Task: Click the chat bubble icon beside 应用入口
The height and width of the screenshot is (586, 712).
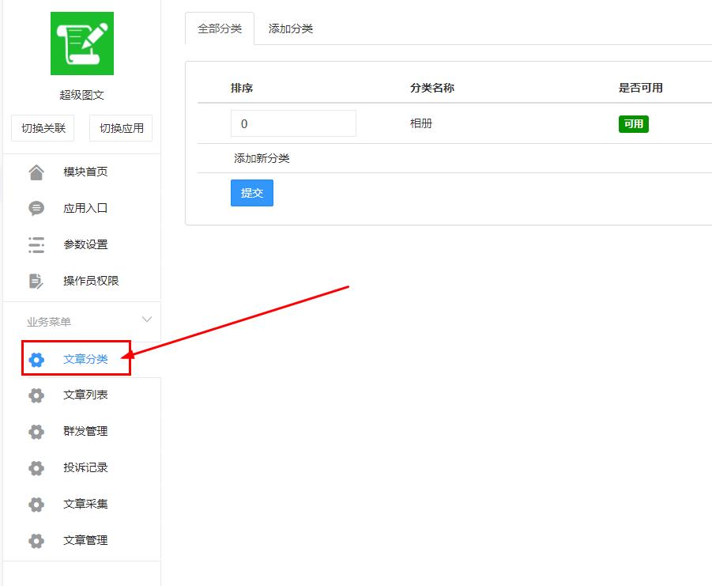Action: [36, 209]
